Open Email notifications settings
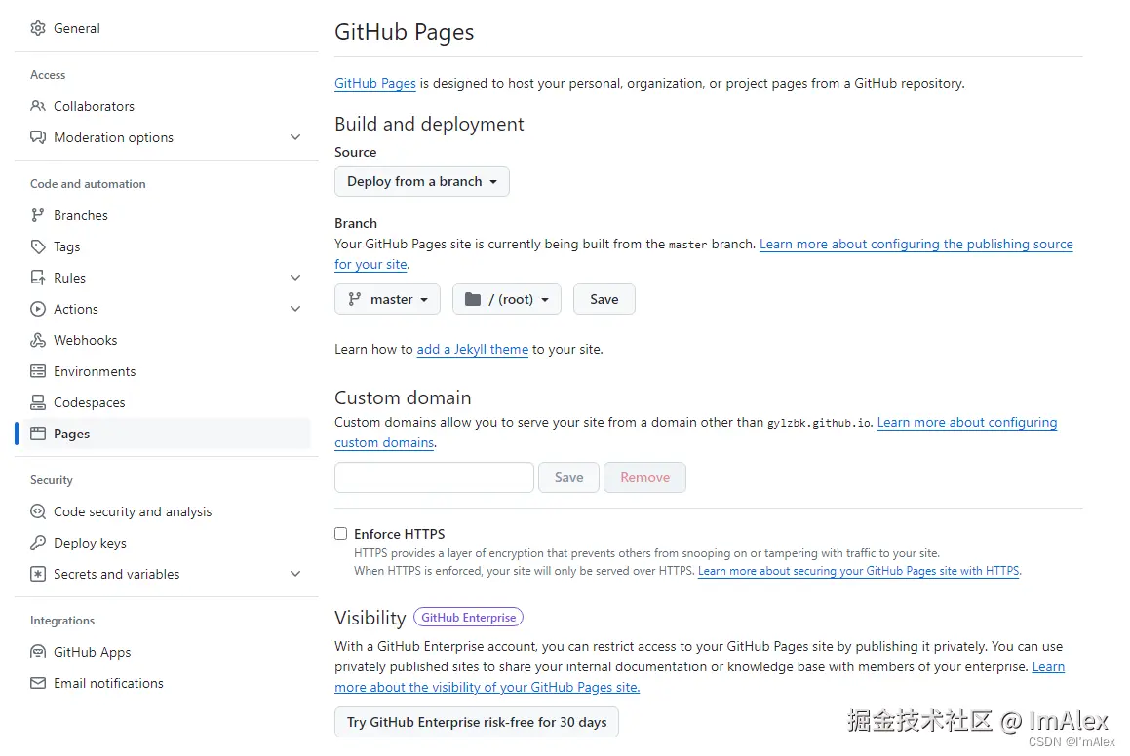The width and height of the screenshot is (1130, 756). pyautogui.click(x=108, y=683)
